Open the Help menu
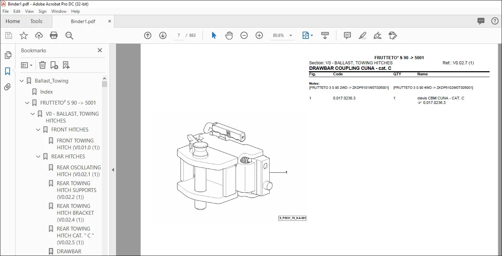This screenshot has width=502, height=256. (75, 11)
